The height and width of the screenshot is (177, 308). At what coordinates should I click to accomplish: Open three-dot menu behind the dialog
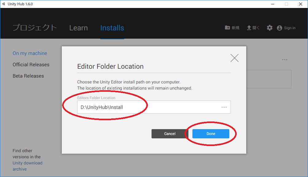[284, 60]
